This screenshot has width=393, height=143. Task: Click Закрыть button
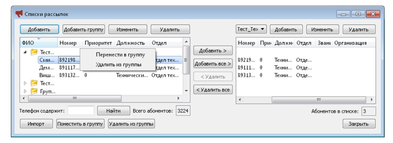(x=359, y=124)
